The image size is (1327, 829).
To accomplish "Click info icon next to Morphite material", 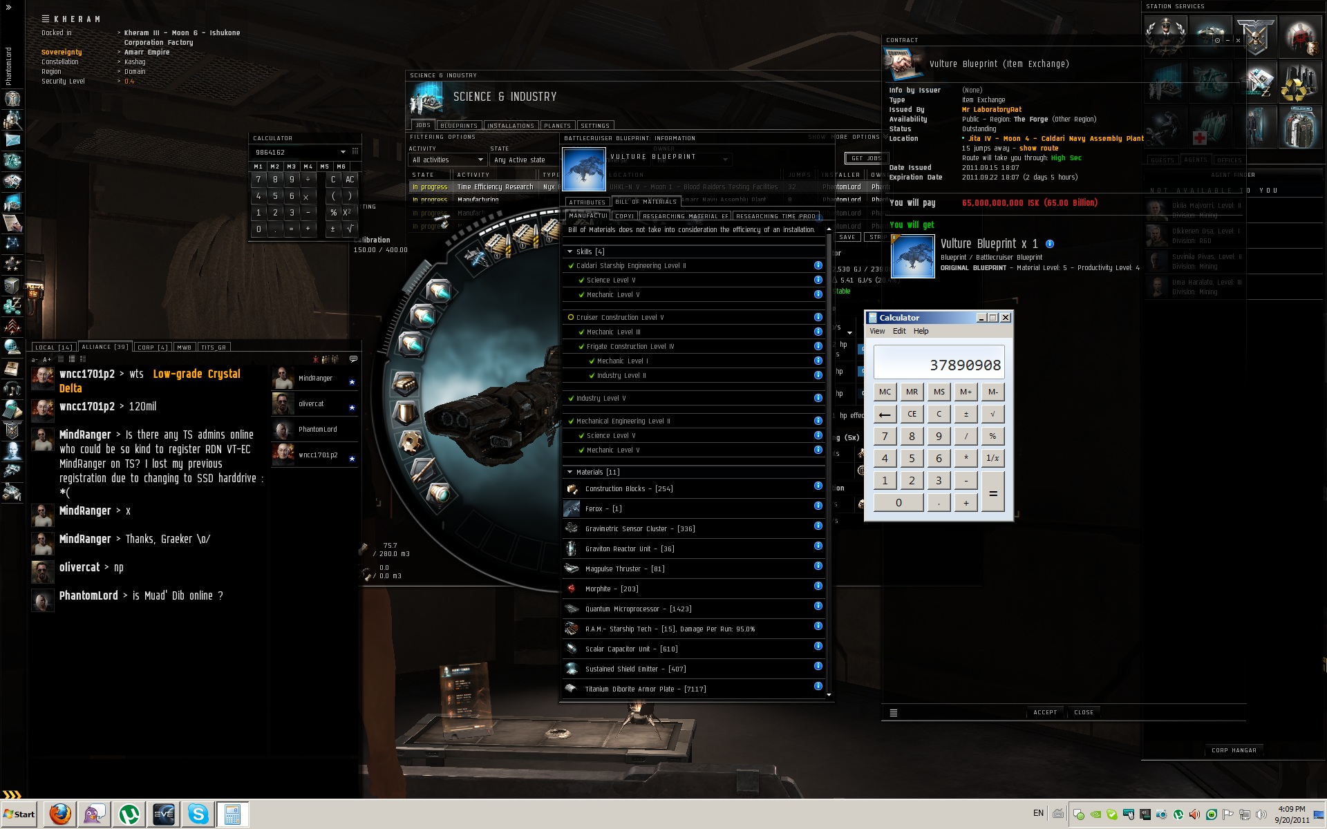I will [818, 587].
